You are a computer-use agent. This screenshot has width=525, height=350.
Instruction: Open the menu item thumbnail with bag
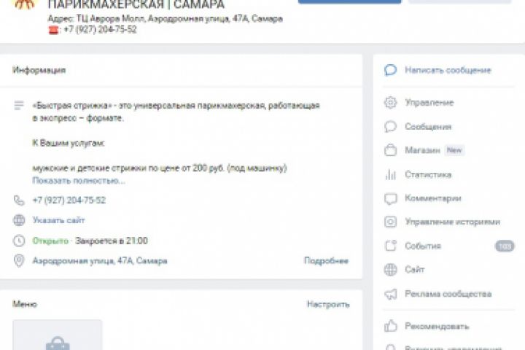(58, 335)
